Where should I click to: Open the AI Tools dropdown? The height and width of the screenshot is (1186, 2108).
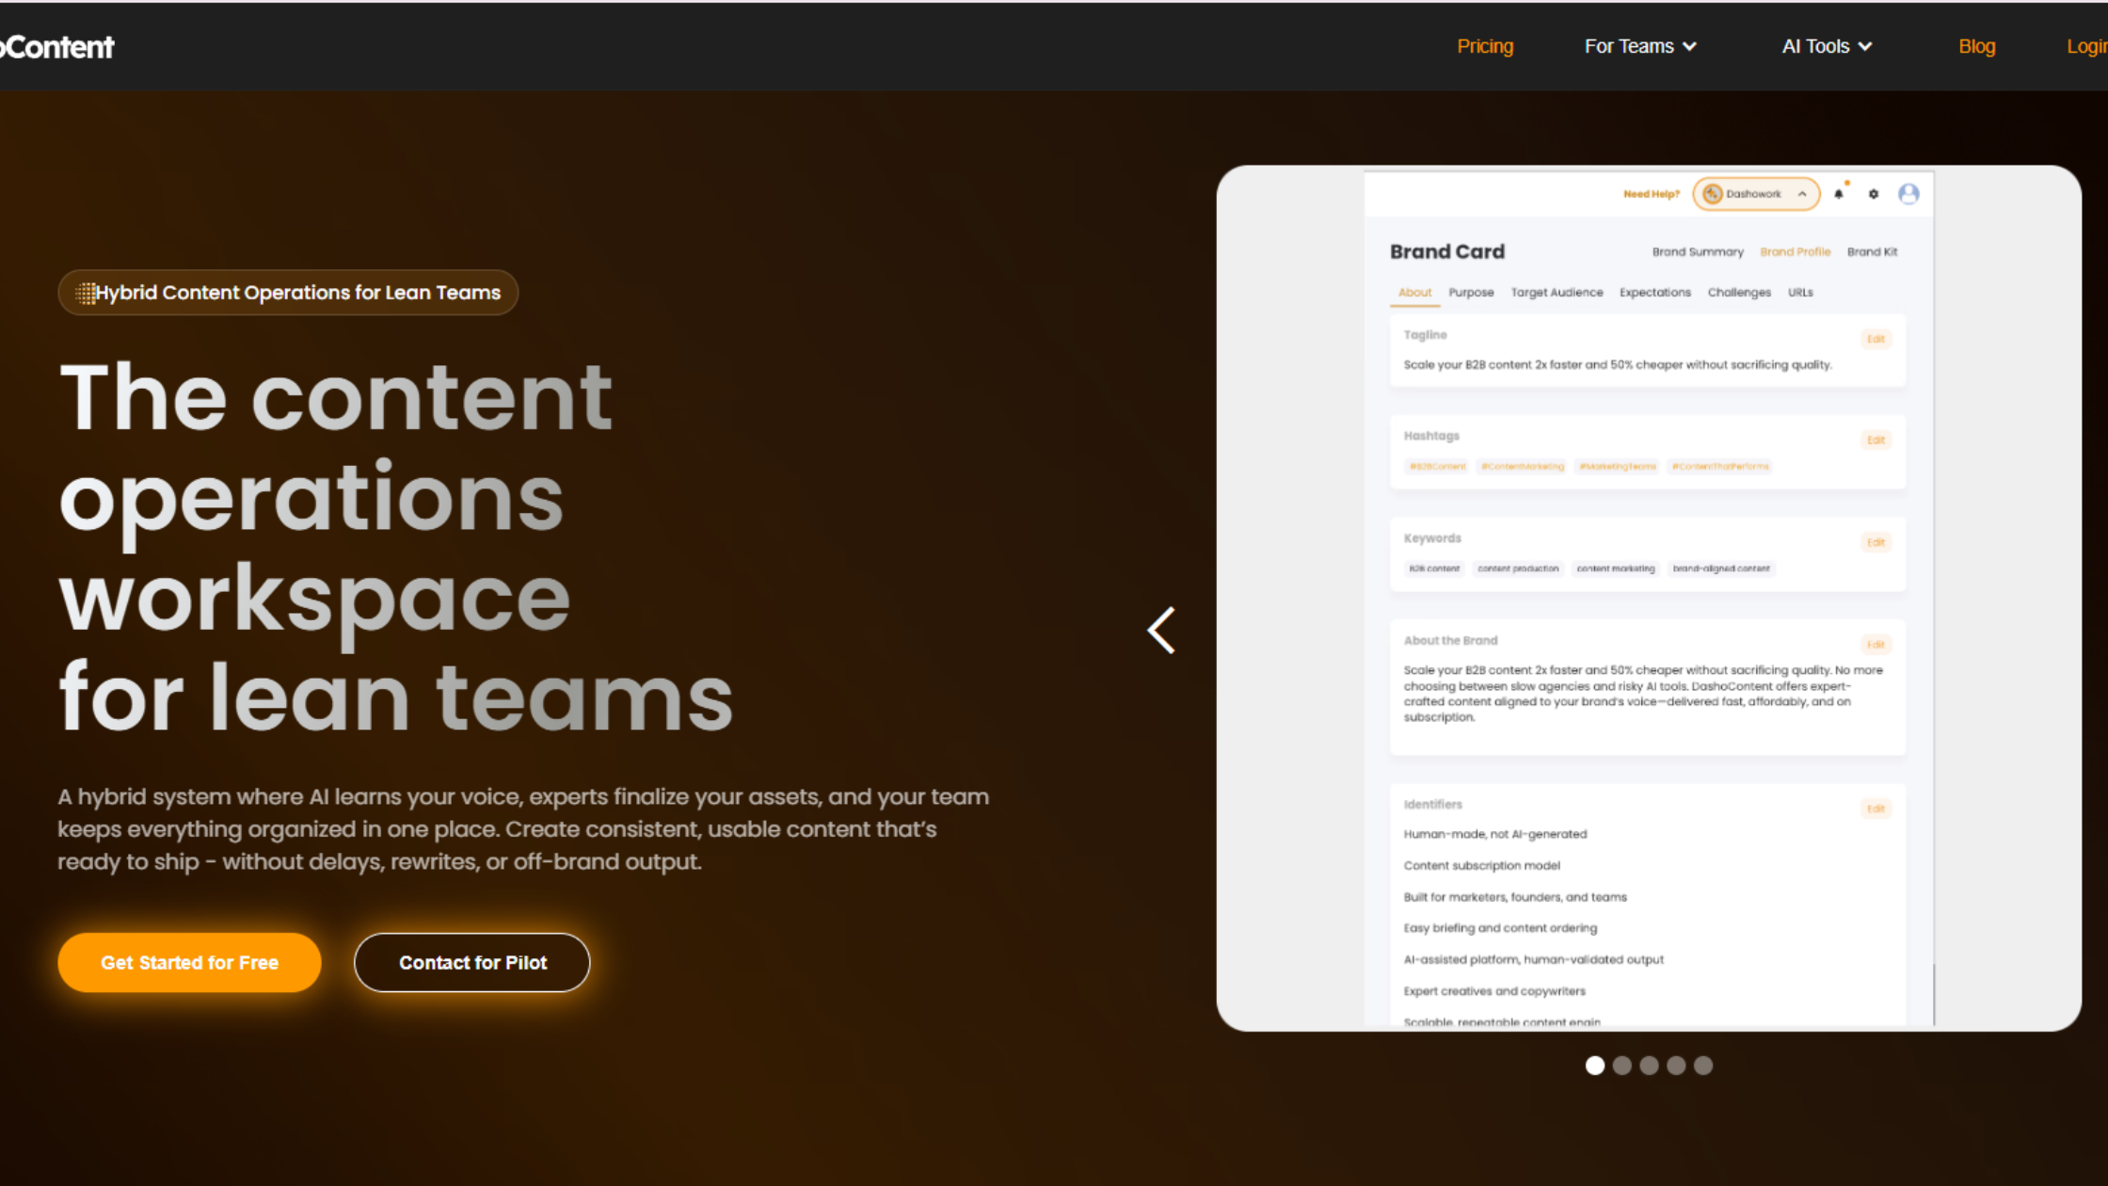point(1826,45)
